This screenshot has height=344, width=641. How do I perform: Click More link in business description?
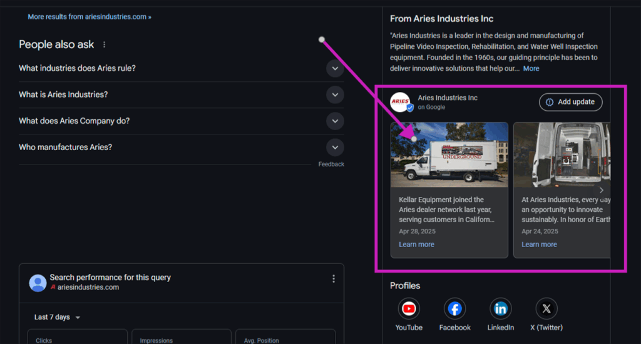[x=531, y=69]
